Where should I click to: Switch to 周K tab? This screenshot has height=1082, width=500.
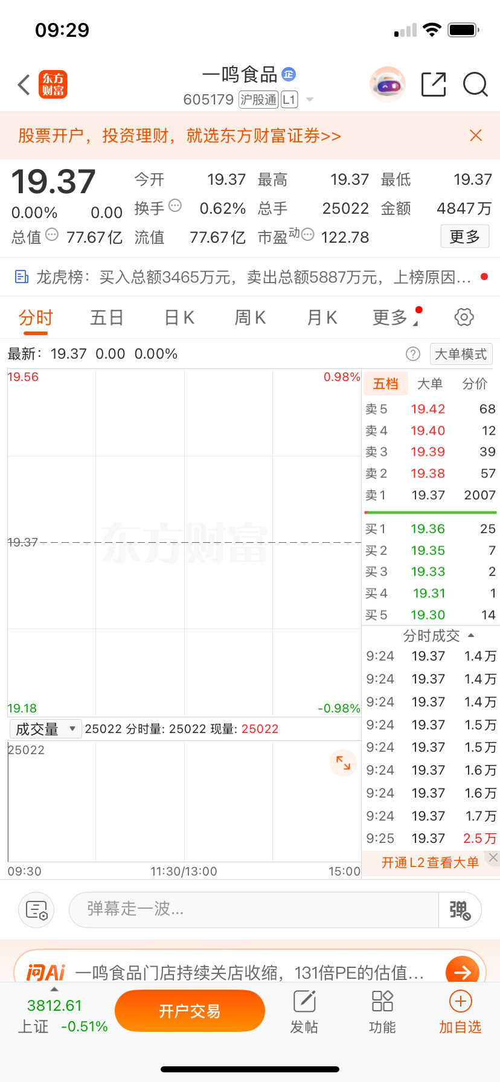click(x=250, y=318)
